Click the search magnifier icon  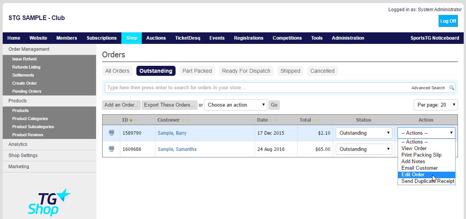(451, 88)
